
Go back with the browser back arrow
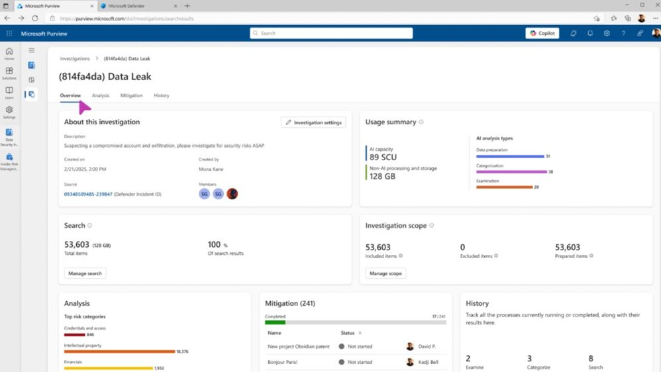(7, 19)
